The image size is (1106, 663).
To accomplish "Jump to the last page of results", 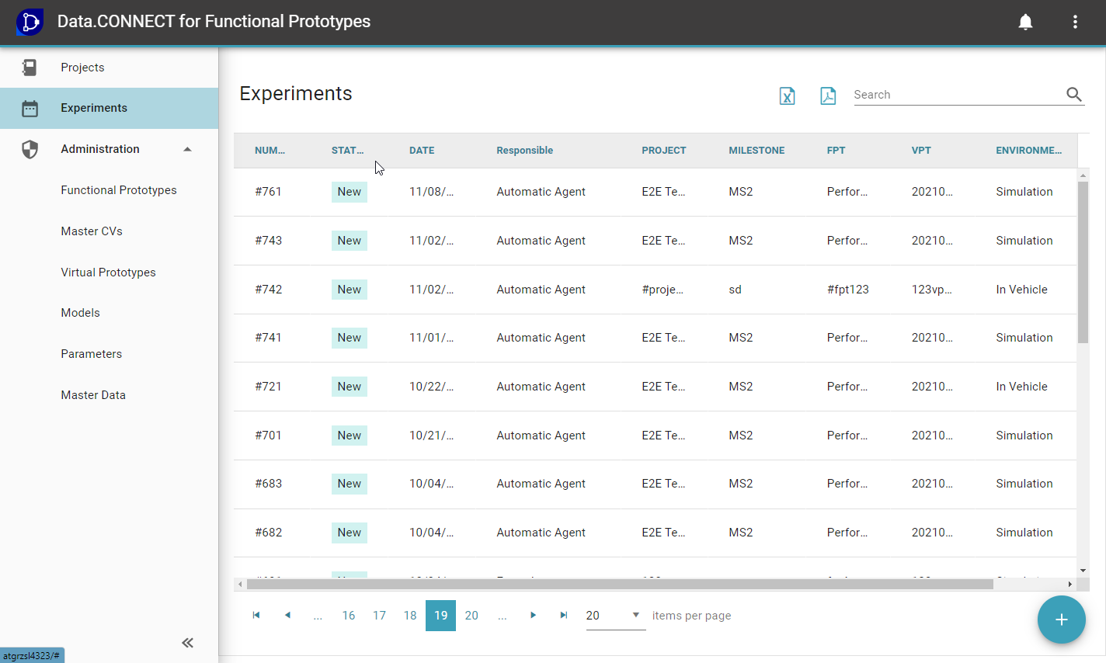I will click(564, 616).
